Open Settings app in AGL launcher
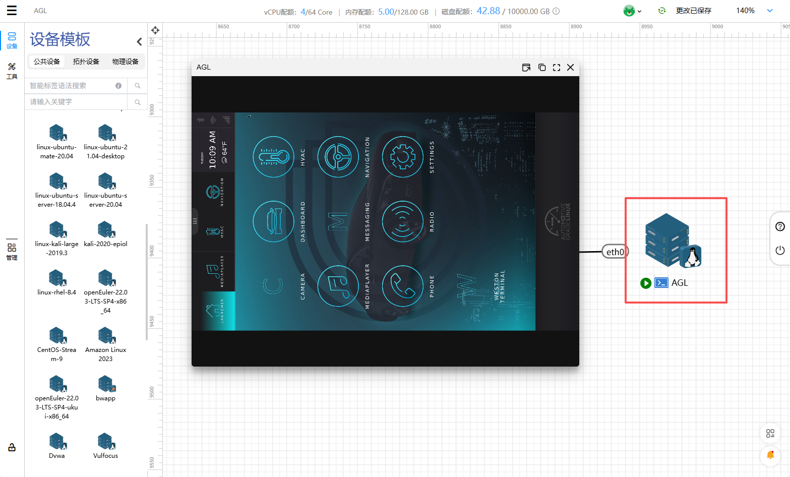The width and height of the screenshot is (790, 477). pos(402,157)
